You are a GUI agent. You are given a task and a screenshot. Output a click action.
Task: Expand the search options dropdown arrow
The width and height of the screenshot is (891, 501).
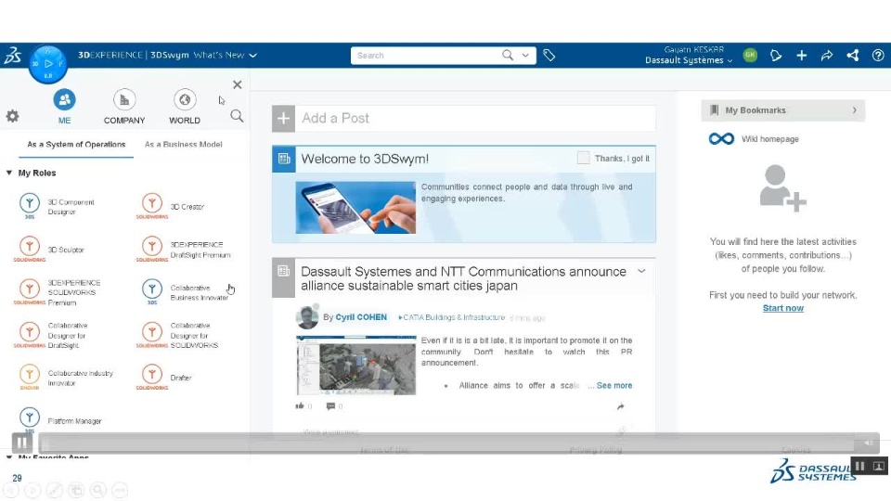tap(525, 55)
